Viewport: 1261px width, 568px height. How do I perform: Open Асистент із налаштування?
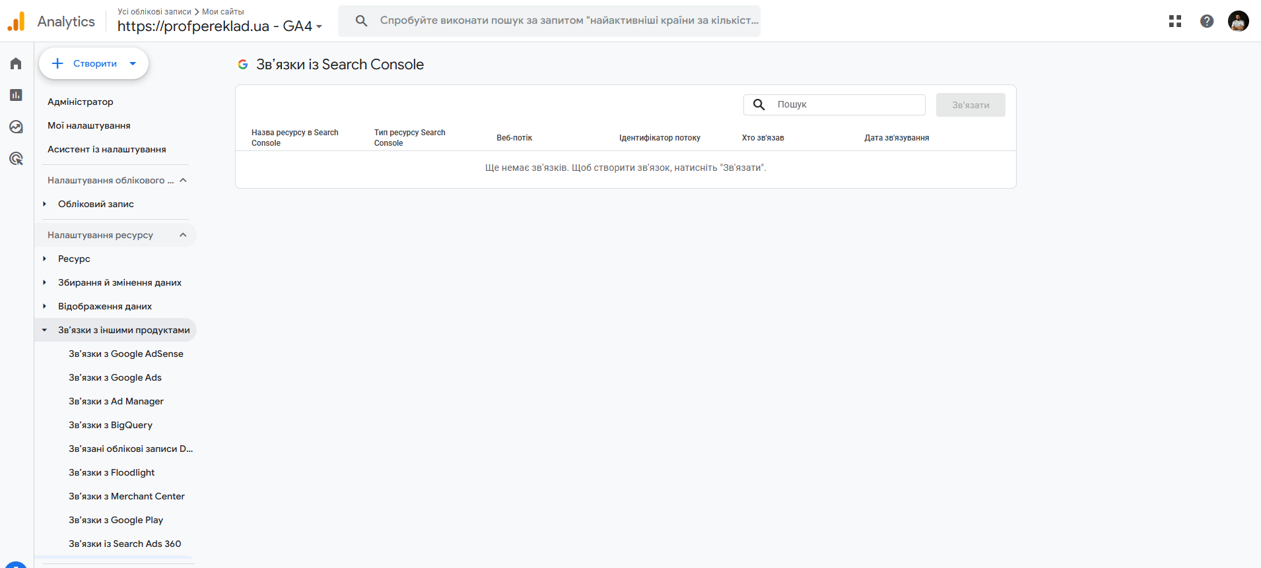[107, 149]
